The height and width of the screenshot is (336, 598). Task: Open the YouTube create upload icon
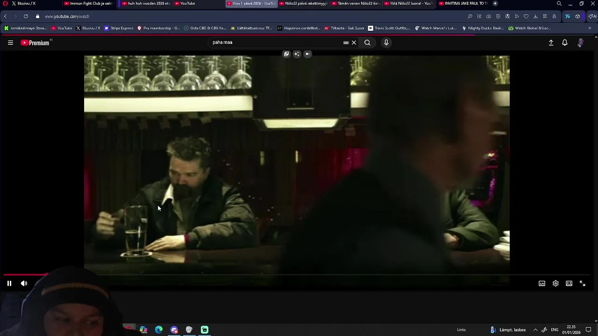click(551, 42)
